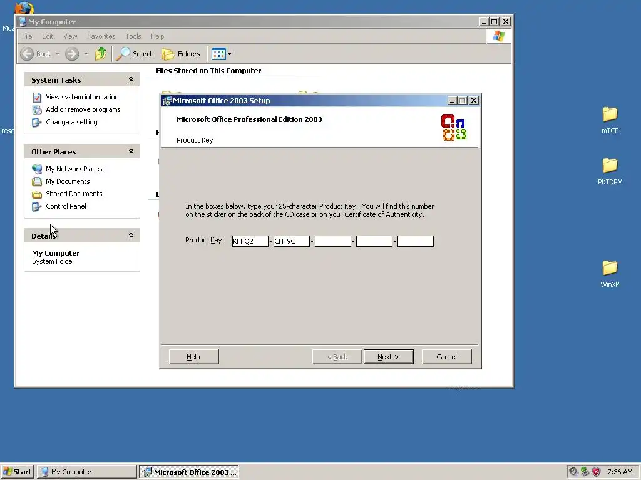Open Forward history dropdown arrow
Image resolution: width=641 pixels, height=480 pixels.
pyautogui.click(x=86, y=54)
